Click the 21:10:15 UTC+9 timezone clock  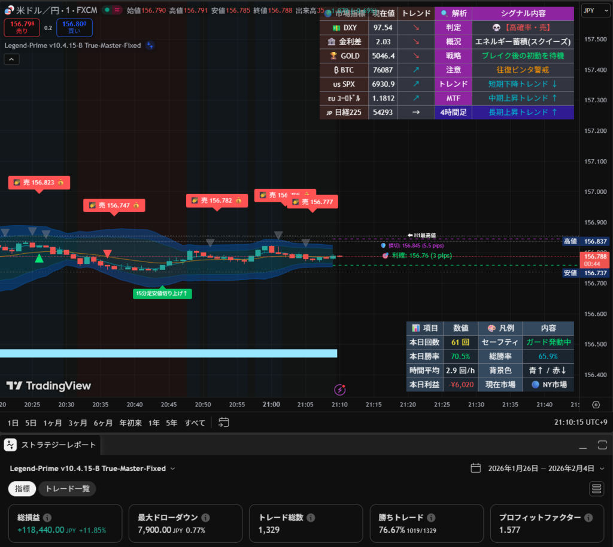click(580, 423)
